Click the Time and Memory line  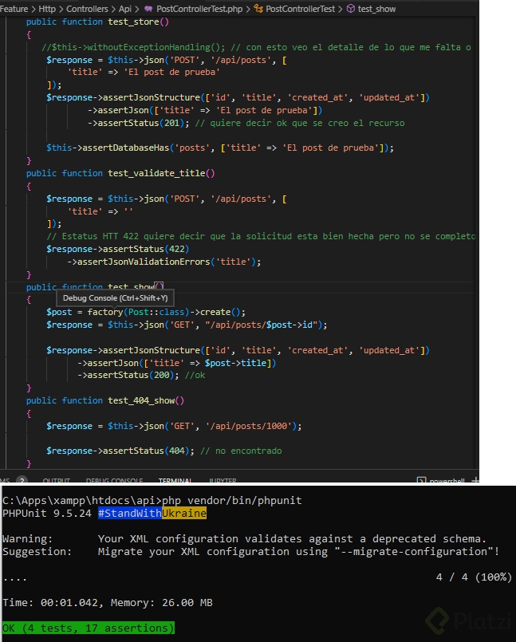tap(108, 603)
